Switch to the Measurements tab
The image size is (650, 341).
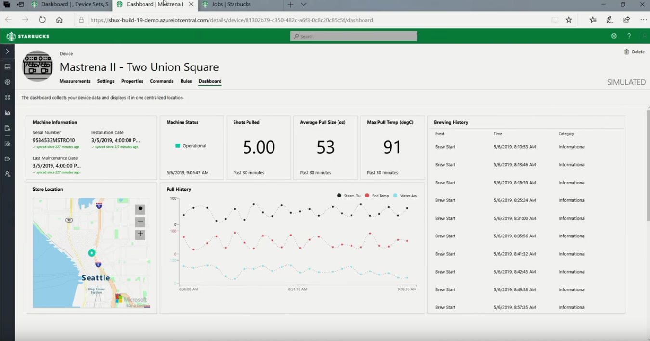tap(75, 81)
